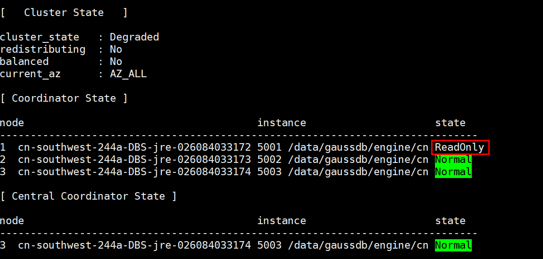Click instance number 5002
Screen dimensions: 543x259
(x=269, y=160)
